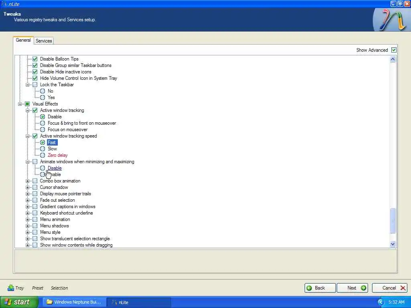Select Zero delay tracking speed option
411x308 pixels.
pos(43,155)
